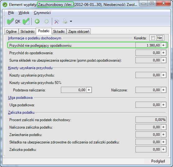Open the Czynności menu
The width and height of the screenshot is (173, 167).
42,13
